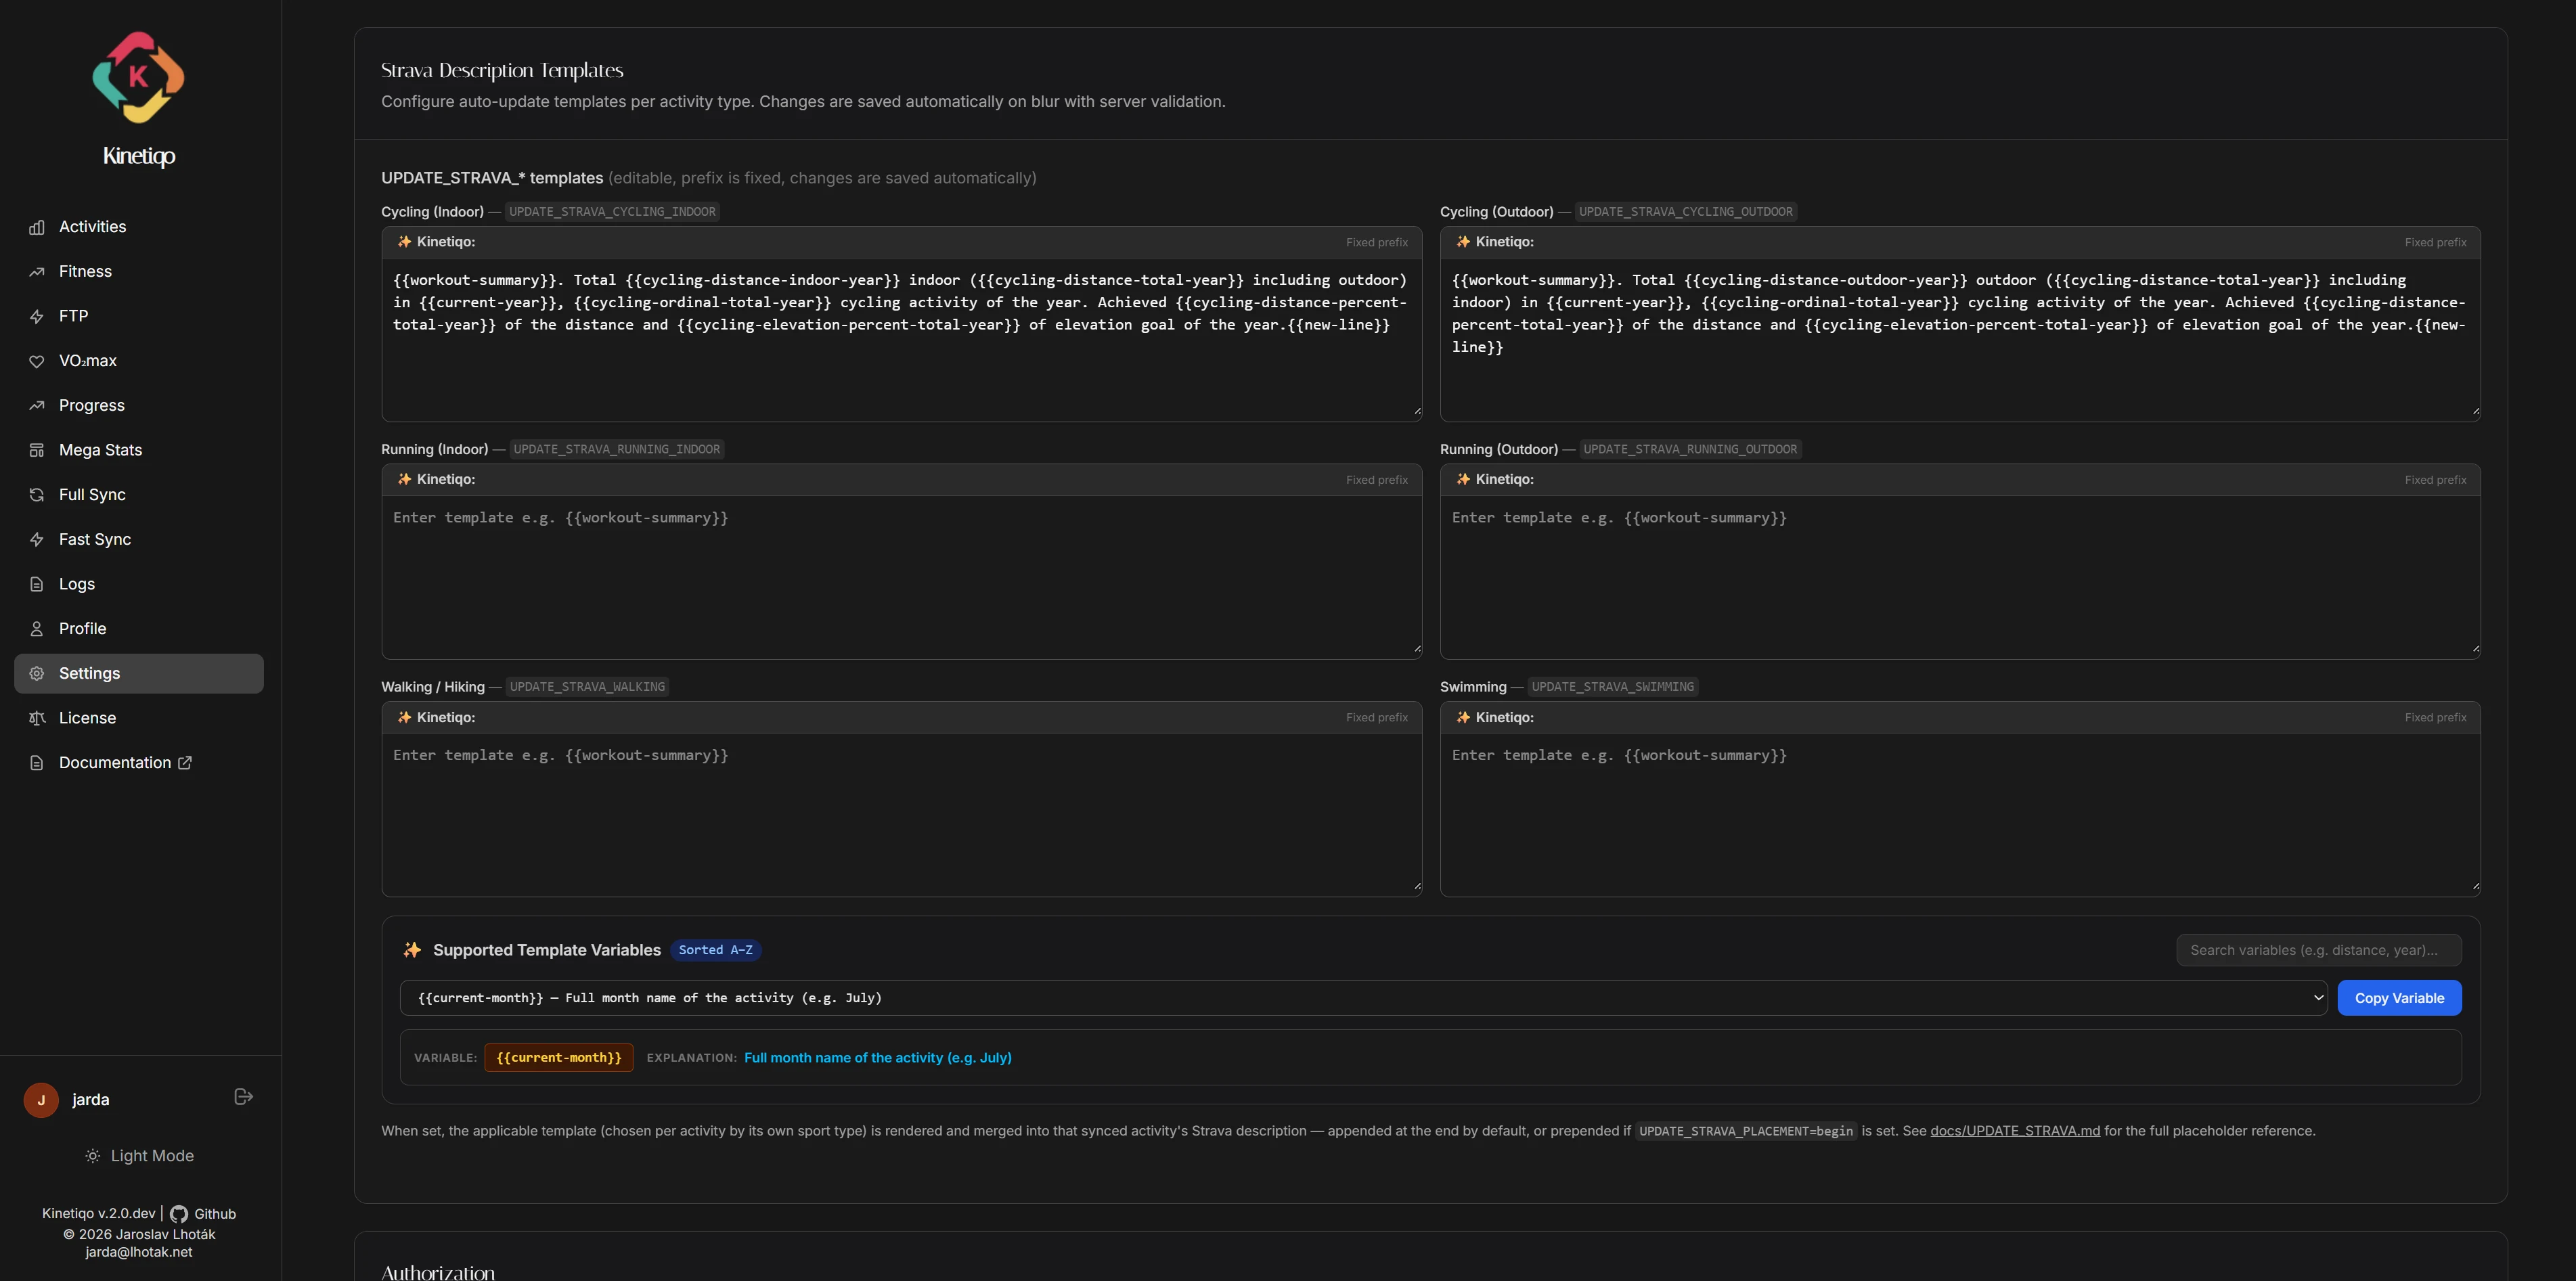The width and height of the screenshot is (2576, 1281).
Task: Click the {{current-month}} variable chip
Action: [558, 1057]
